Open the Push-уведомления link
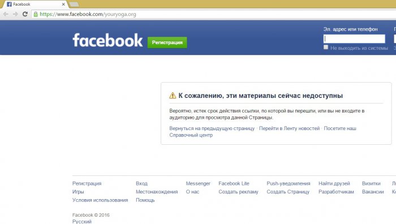The width and height of the screenshot is (396, 224). [288, 183]
